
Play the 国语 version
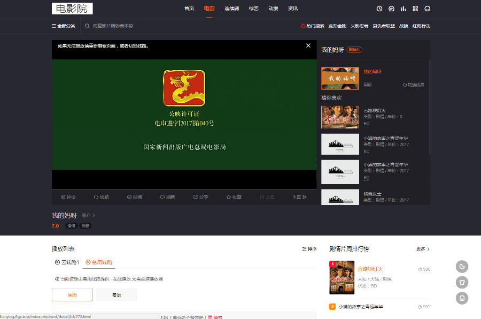click(x=72, y=295)
